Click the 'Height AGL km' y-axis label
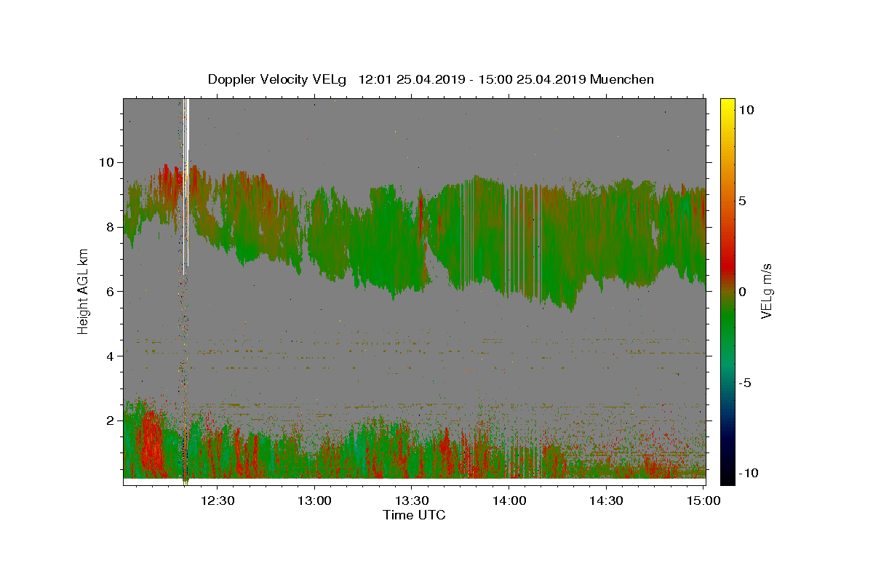The width and height of the screenshot is (873, 582). point(83,291)
